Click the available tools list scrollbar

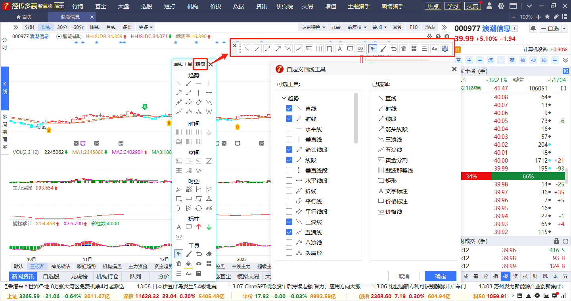tap(356, 118)
